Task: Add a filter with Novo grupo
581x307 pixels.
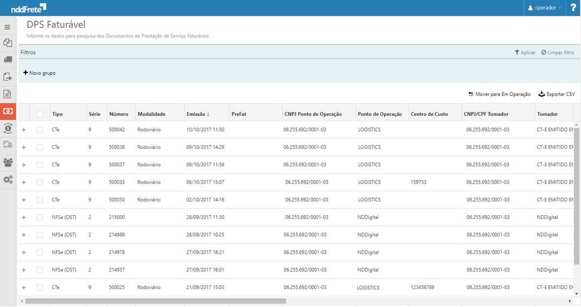Action: click(39, 73)
